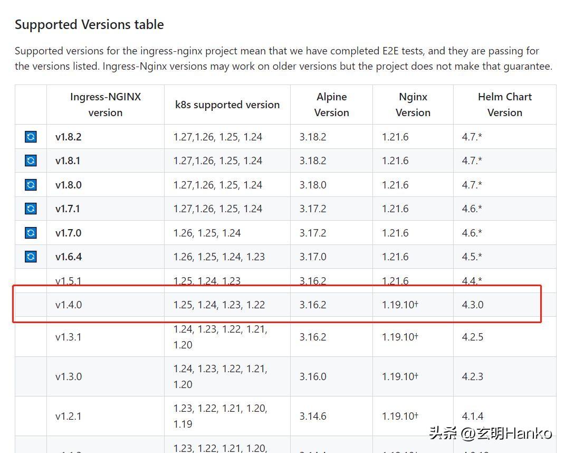This screenshot has height=453, width=565.
Task: Click Alpine version 3.18.0 for v1.8.0
Action: tap(313, 185)
